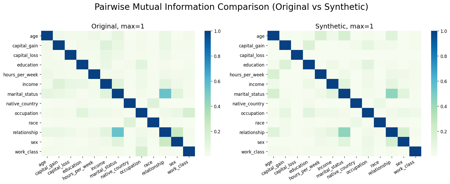450x184 pixels.
Task: Click the Synthetic heatmap's colorbar
Action: pyautogui.click(x=434, y=93)
